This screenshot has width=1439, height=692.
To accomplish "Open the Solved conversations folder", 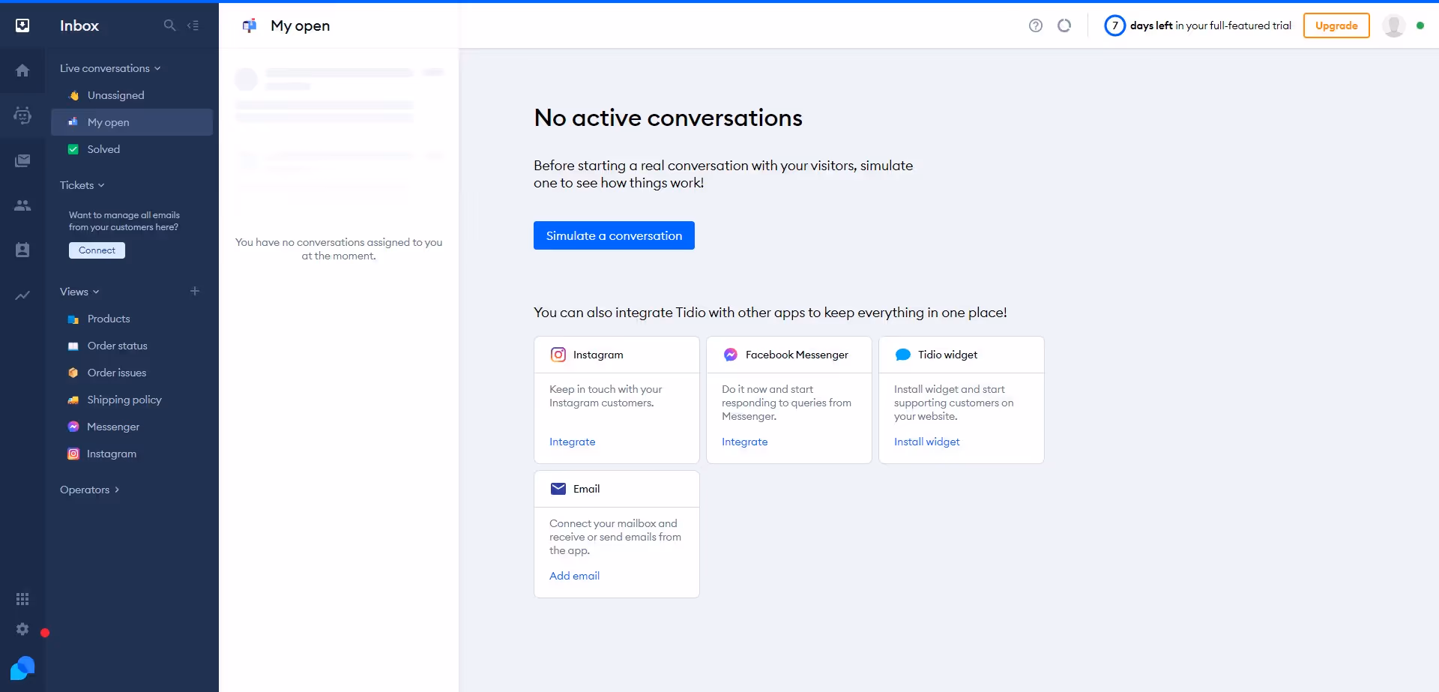I will (x=132, y=149).
